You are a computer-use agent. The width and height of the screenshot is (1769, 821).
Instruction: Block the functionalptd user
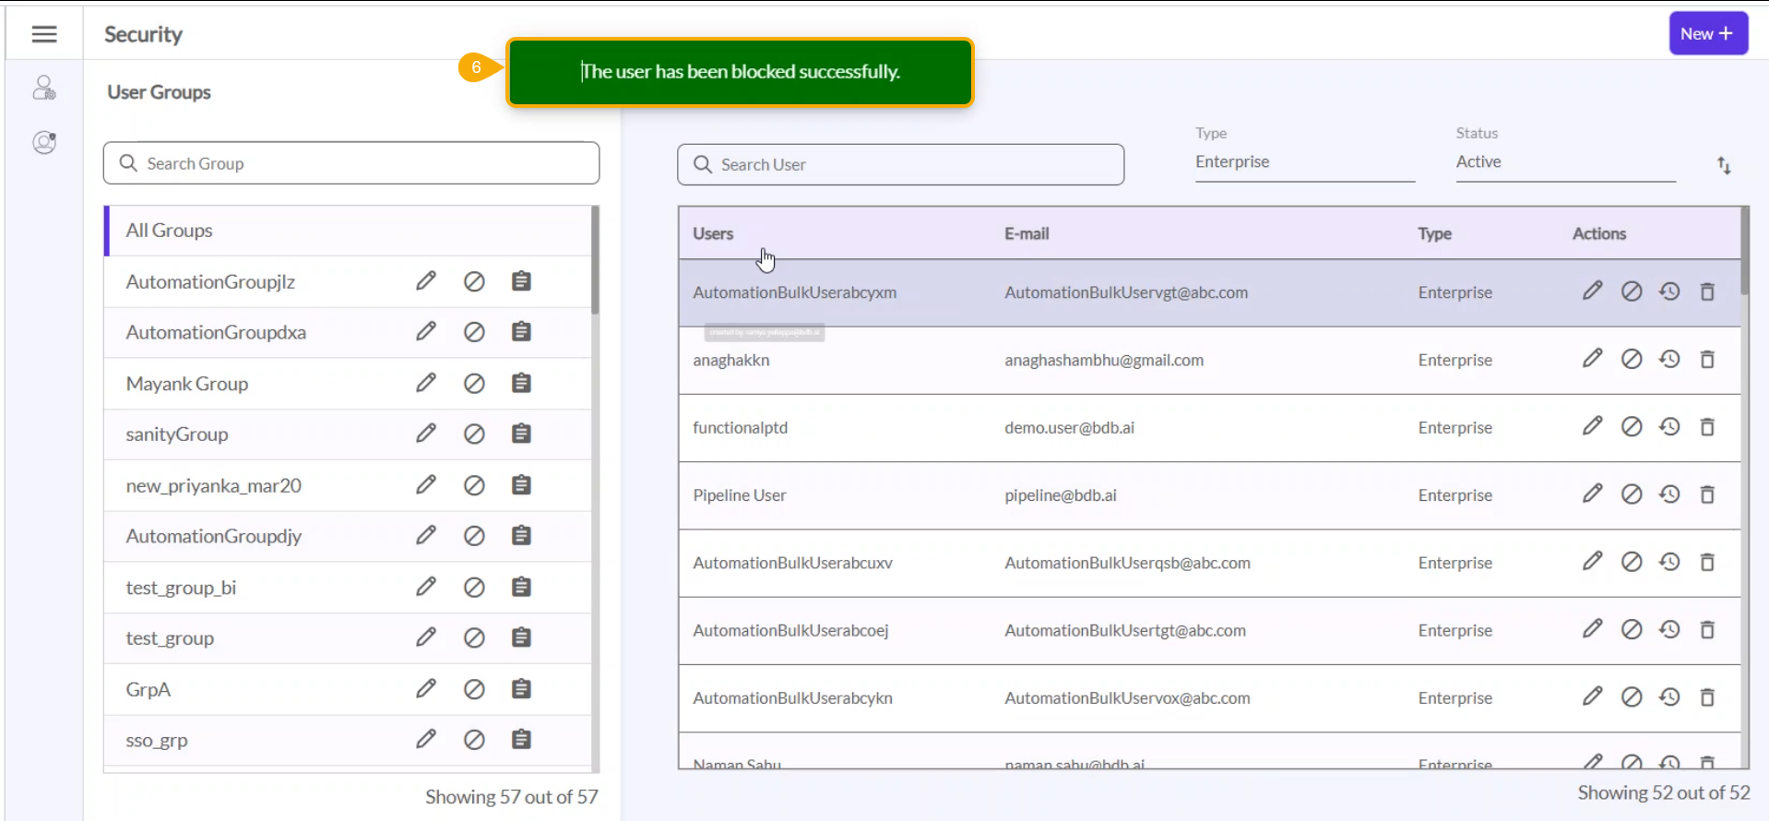[1631, 427]
